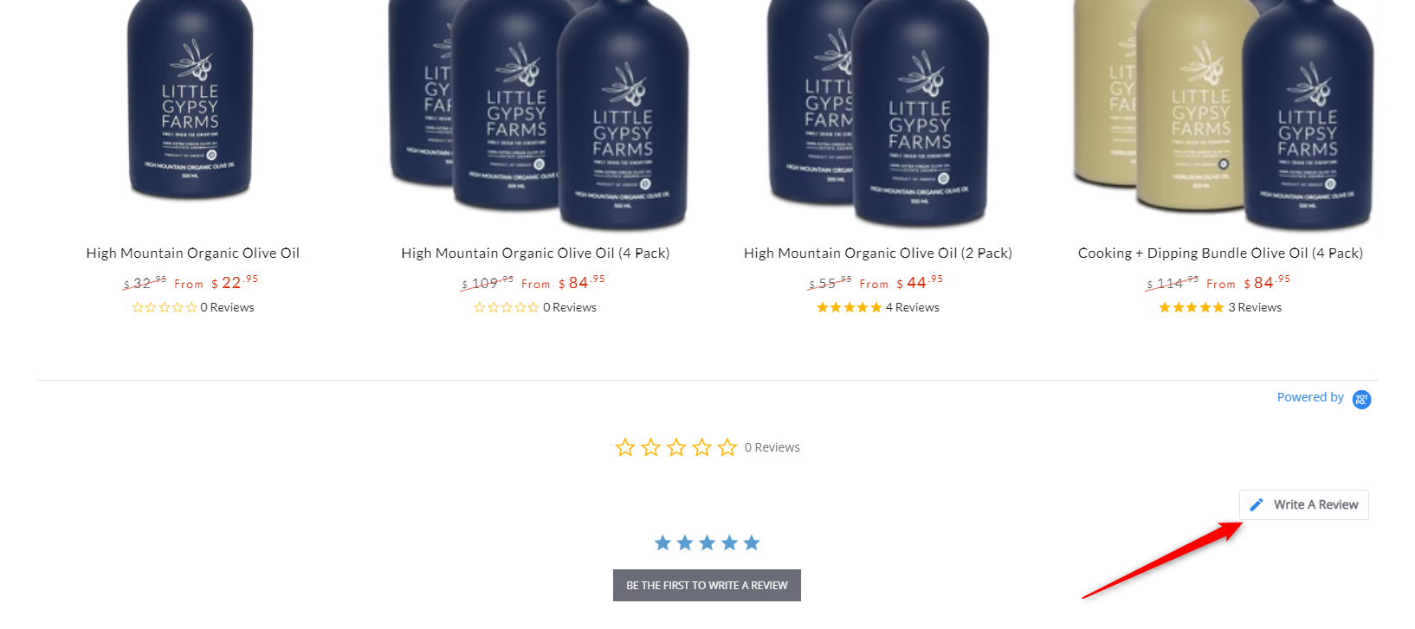
Task: Click the middle blue star above first review button
Action: (707, 542)
